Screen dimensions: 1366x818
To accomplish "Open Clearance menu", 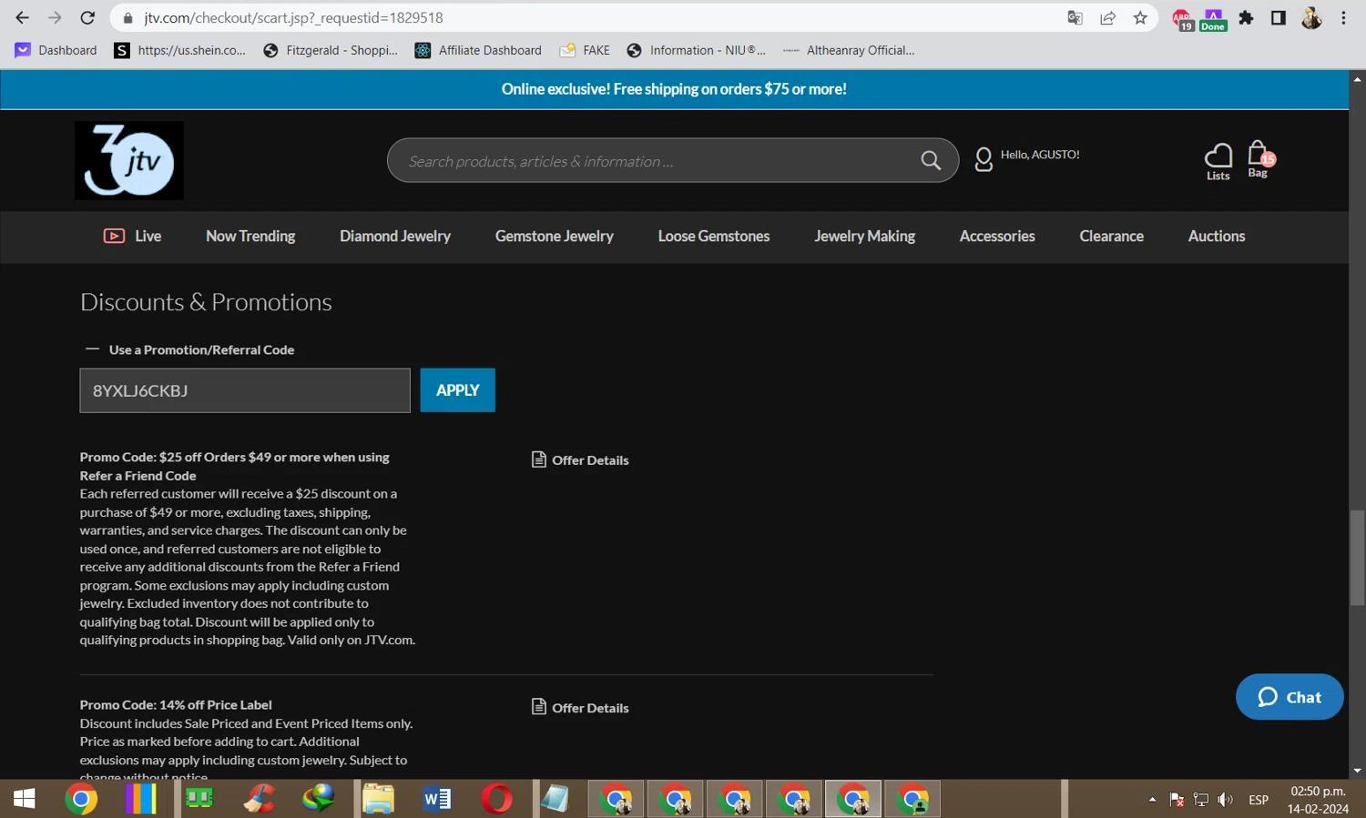I will click(1112, 236).
